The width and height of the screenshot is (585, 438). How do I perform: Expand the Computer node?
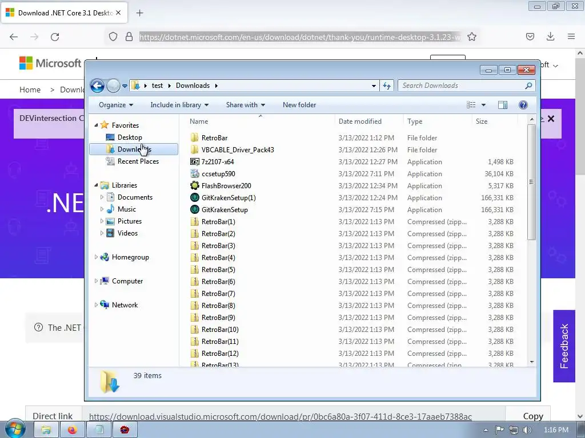point(96,281)
